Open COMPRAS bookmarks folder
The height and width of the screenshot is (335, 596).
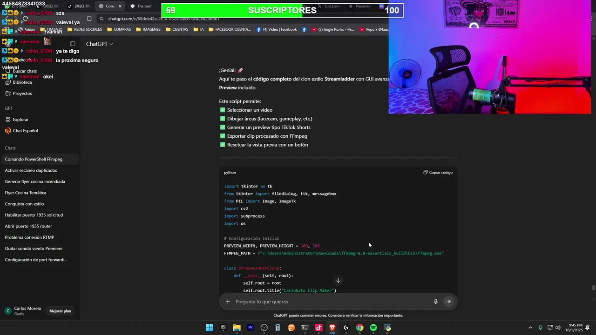pyautogui.click(x=119, y=29)
